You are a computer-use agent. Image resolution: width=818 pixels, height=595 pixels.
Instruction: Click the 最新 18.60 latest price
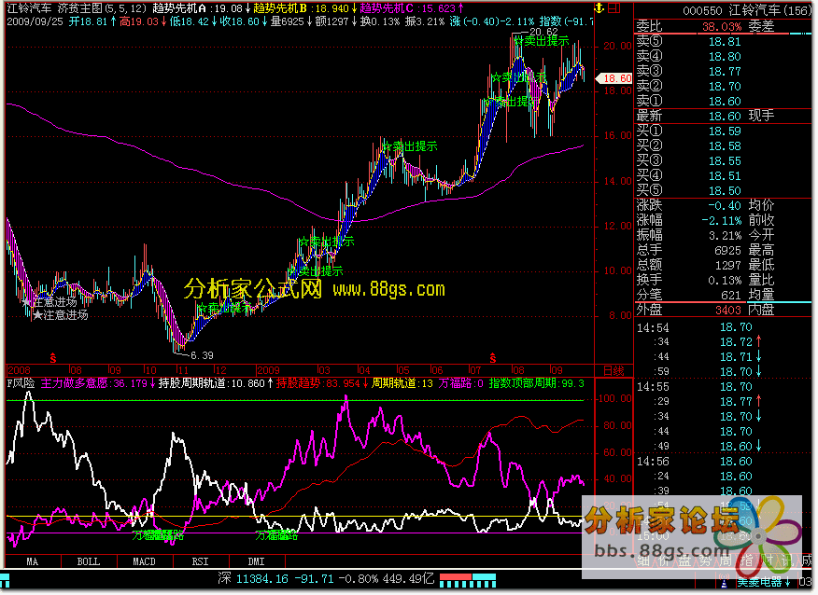[x=725, y=117]
